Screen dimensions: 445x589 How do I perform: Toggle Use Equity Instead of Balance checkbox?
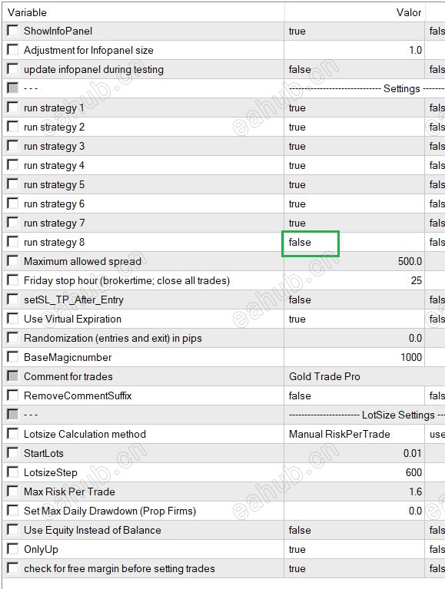pos(13,530)
